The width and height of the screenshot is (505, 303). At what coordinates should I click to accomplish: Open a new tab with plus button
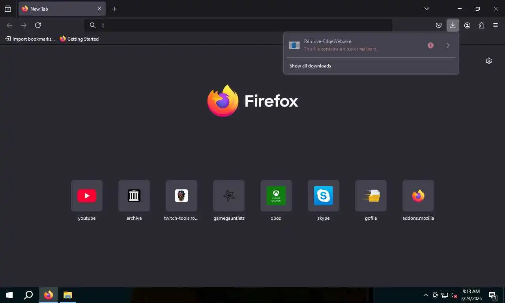pos(114,9)
